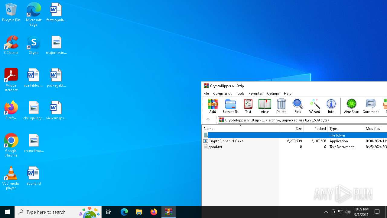This screenshot has height=218, width=387.
Task: Click the Add toolbar icon in WinRAR
Action: click(213, 106)
